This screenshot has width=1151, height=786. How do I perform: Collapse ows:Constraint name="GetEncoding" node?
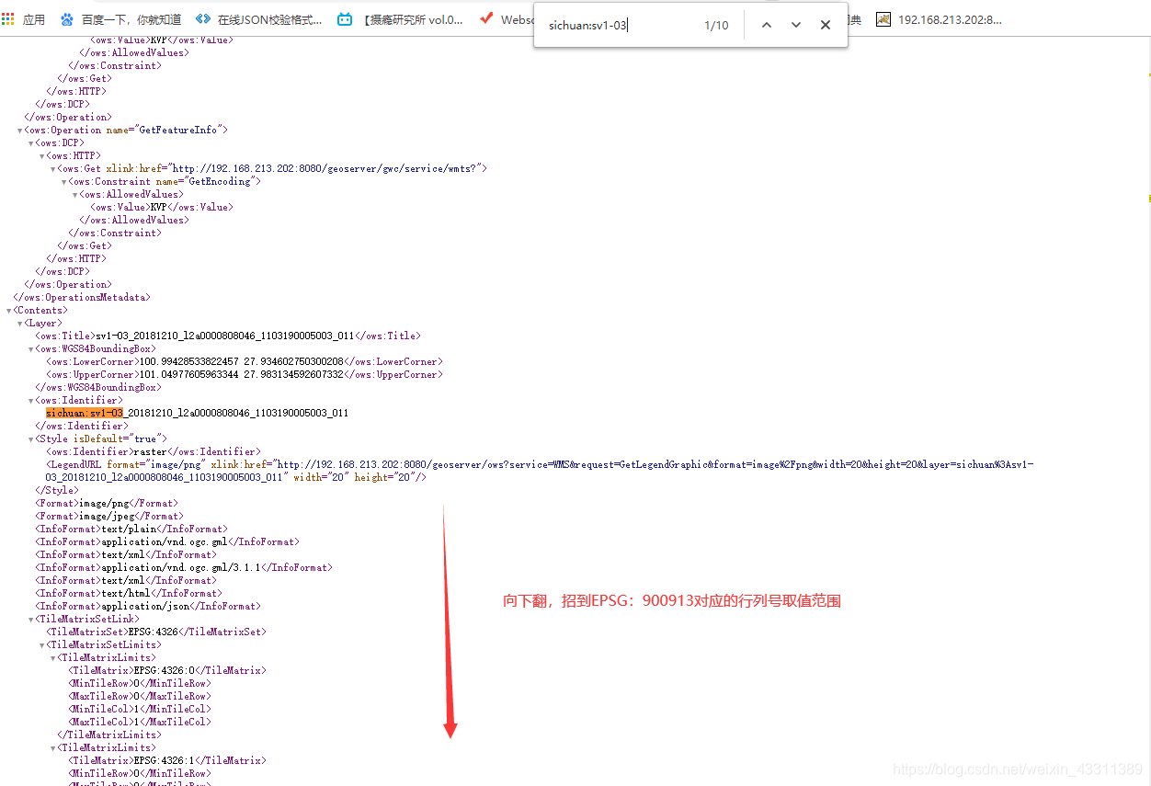pos(64,182)
